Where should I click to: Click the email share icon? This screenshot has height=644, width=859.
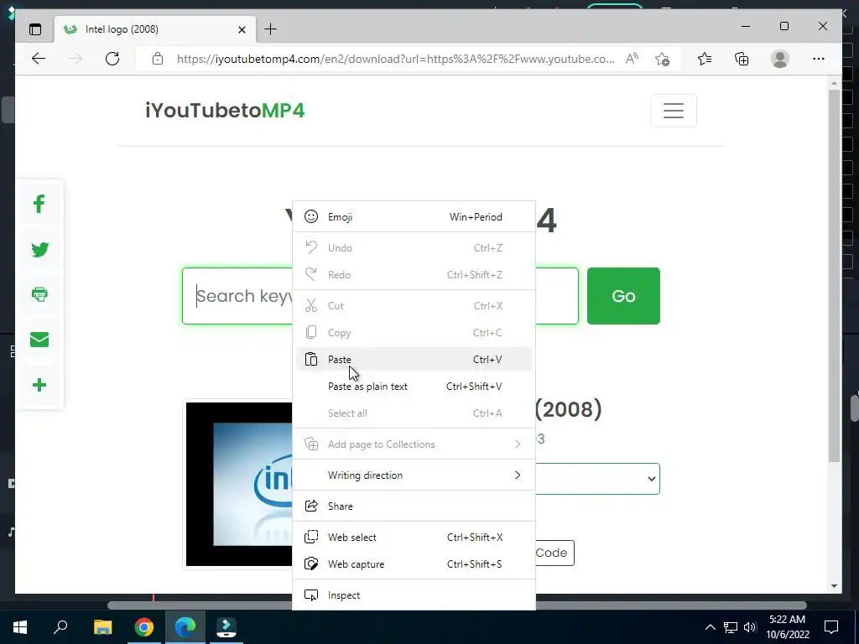click(x=39, y=340)
